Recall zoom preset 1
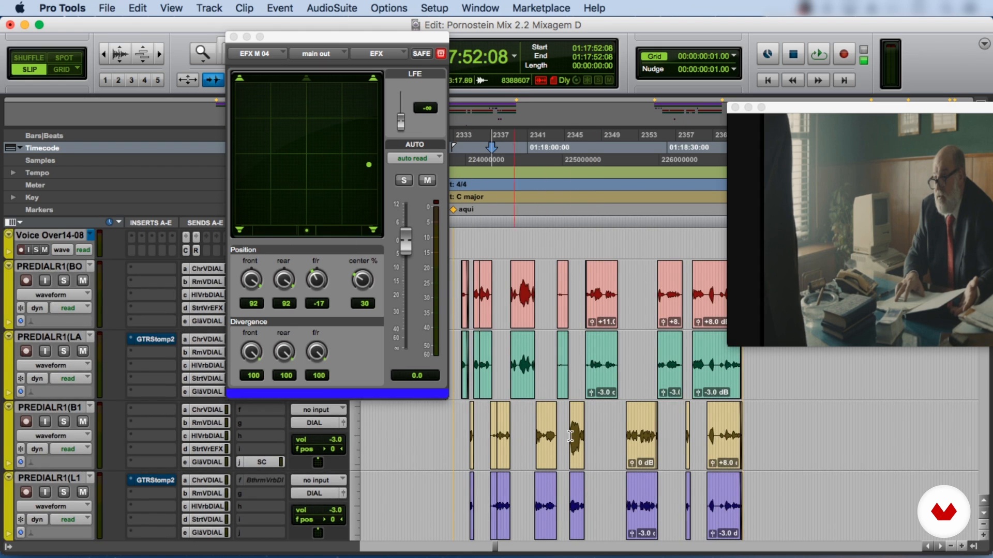 (106, 80)
